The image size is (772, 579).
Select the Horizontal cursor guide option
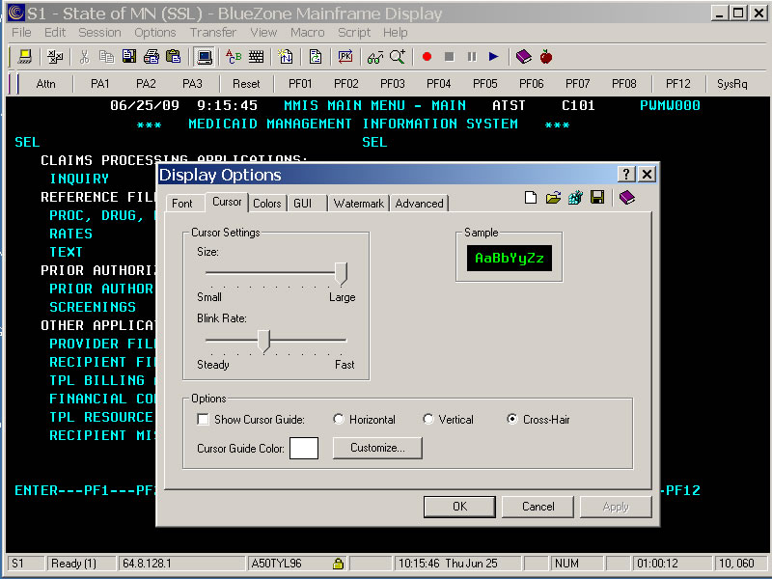pyautogui.click(x=339, y=420)
